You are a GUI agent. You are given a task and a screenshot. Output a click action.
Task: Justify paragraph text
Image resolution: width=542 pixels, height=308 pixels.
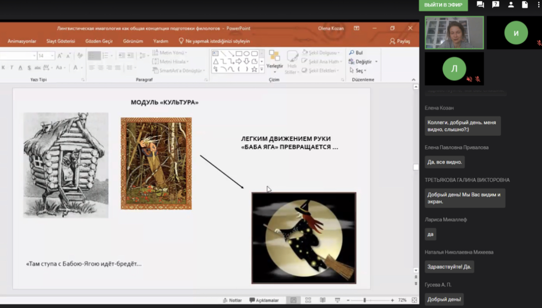(x=118, y=68)
